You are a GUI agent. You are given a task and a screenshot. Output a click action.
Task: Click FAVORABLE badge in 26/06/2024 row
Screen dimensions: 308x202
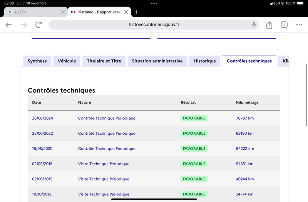(194, 118)
